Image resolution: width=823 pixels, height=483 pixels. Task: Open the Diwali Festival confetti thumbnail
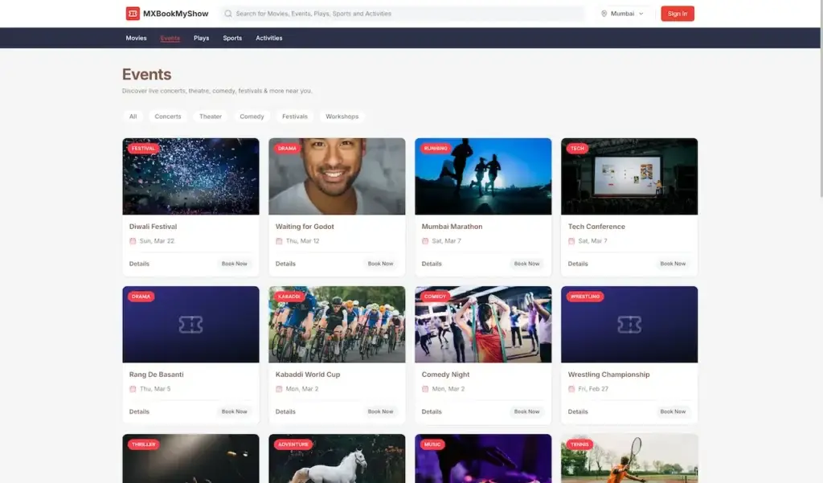tap(190, 176)
